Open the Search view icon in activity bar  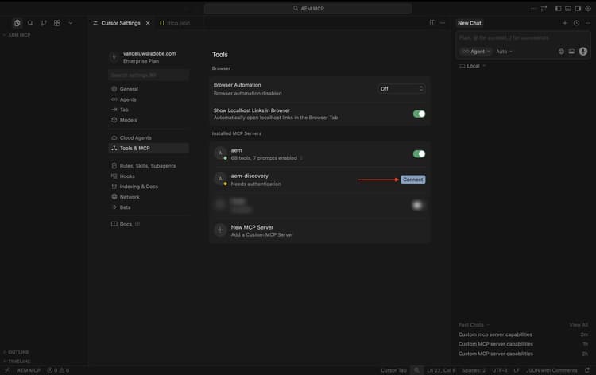pyautogui.click(x=30, y=23)
